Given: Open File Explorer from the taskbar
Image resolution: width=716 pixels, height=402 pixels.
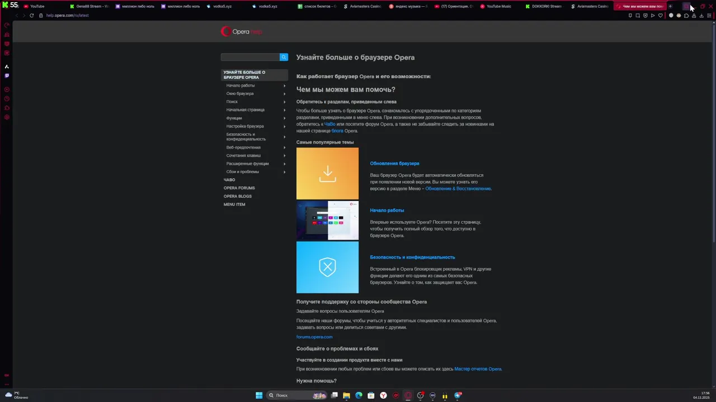Looking at the screenshot, I should [x=346, y=395].
